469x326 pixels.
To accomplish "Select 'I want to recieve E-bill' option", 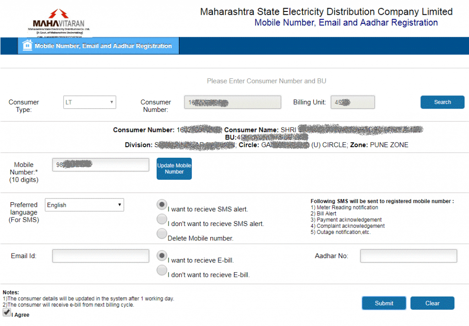I will pyautogui.click(x=162, y=256).
